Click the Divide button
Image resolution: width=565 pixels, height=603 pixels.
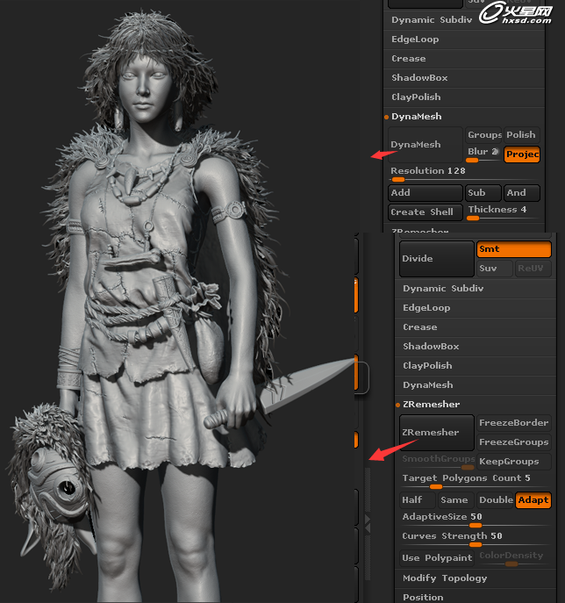(437, 259)
